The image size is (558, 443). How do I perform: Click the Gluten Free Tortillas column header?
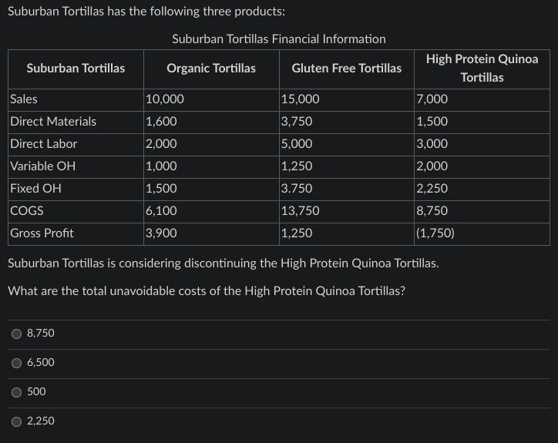point(347,69)
